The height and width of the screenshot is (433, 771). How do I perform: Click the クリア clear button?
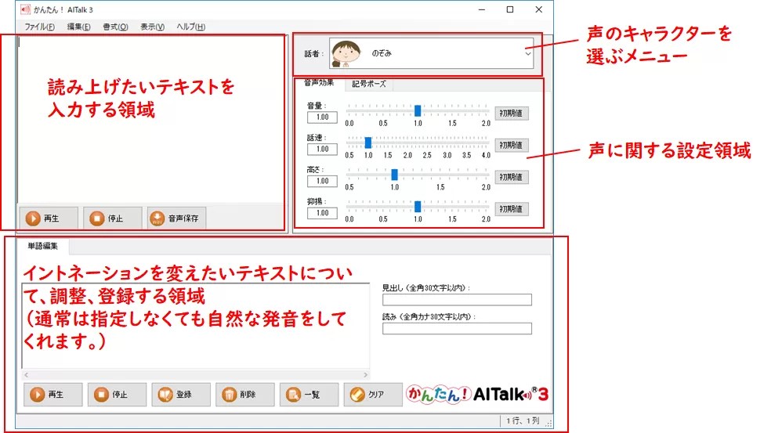[373, 394]
